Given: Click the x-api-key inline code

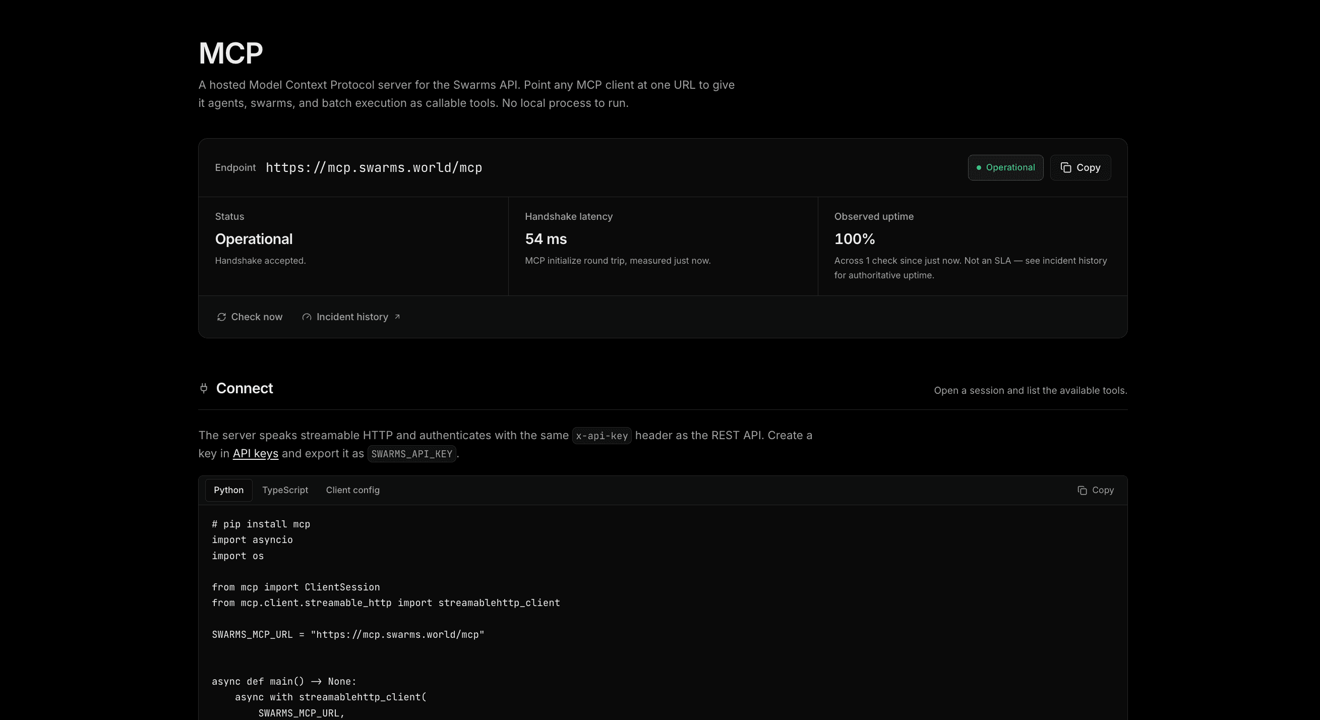Looking at the screenshot, I should (x=602, y=436).
